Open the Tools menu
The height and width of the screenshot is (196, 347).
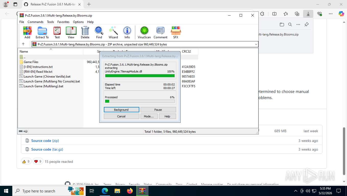pyautogui.click(x=50, y=22)
